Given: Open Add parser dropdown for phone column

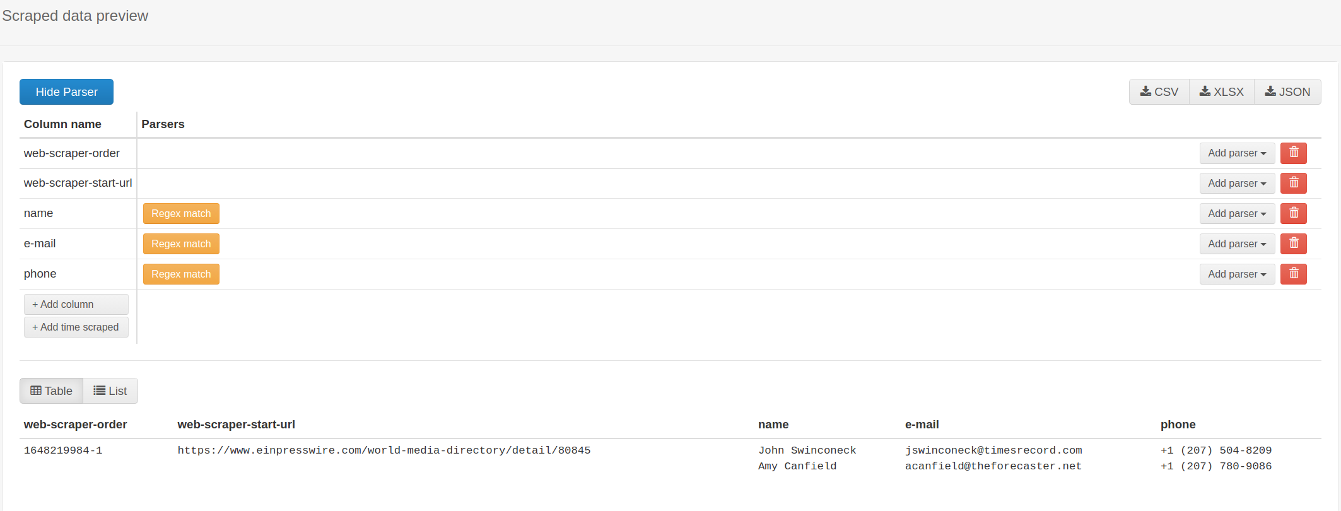Looking at the screenshot, I should (1236, 274).
